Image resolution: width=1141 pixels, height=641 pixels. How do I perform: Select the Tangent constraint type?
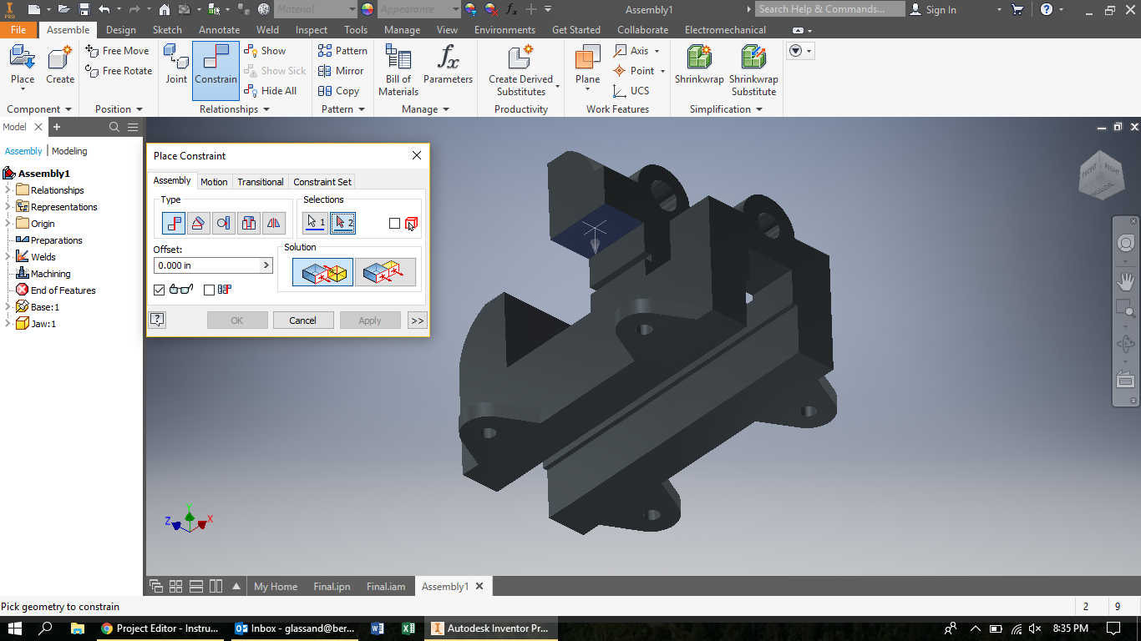point(223,223)
